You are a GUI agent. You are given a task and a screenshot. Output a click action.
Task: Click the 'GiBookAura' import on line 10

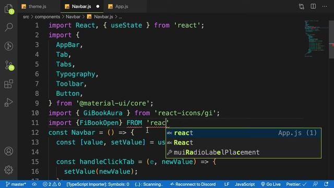pos(103,113)
